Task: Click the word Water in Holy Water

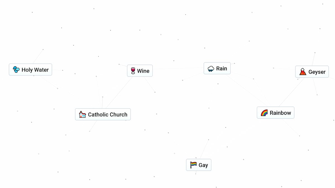Action: point(41,70)
